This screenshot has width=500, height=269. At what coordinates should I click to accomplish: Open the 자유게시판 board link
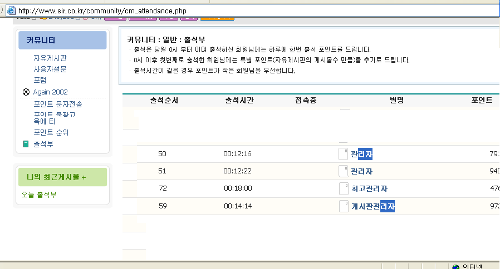click(x=50, y=58)
